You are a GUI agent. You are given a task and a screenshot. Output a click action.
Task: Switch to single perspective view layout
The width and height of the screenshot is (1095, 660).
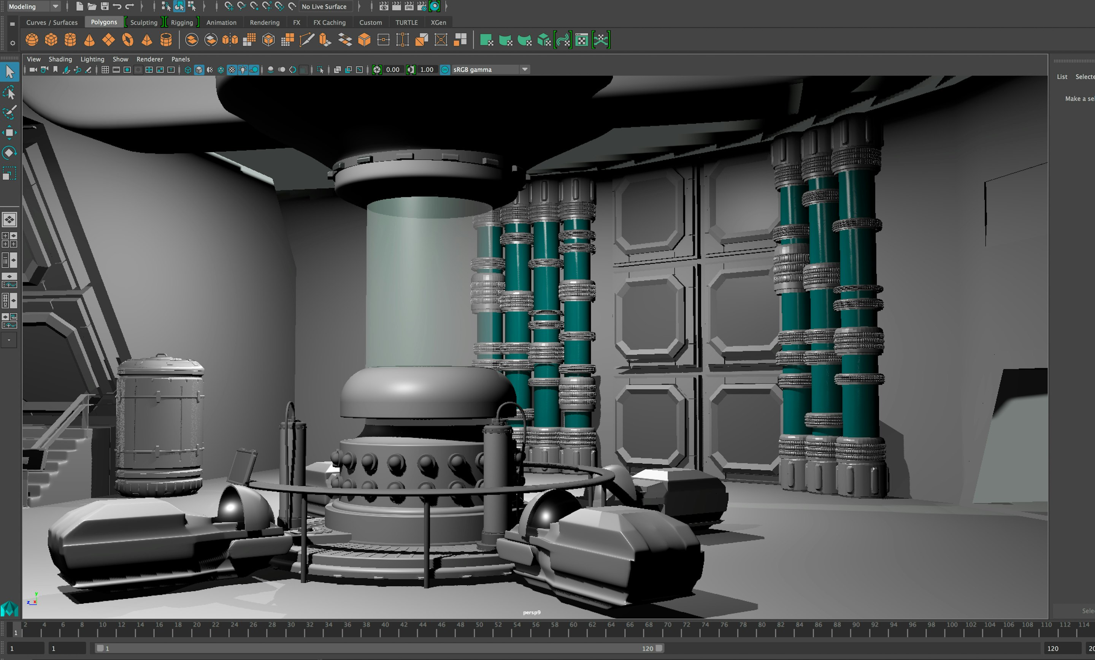pyautogui.click(x=10, y=219)
